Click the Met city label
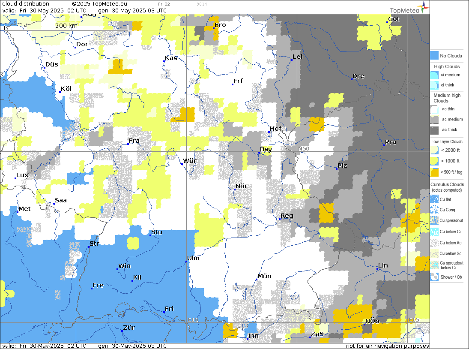The height and width of the screenshot is (349, 469). pyautogui.click(x=24, y=209)
